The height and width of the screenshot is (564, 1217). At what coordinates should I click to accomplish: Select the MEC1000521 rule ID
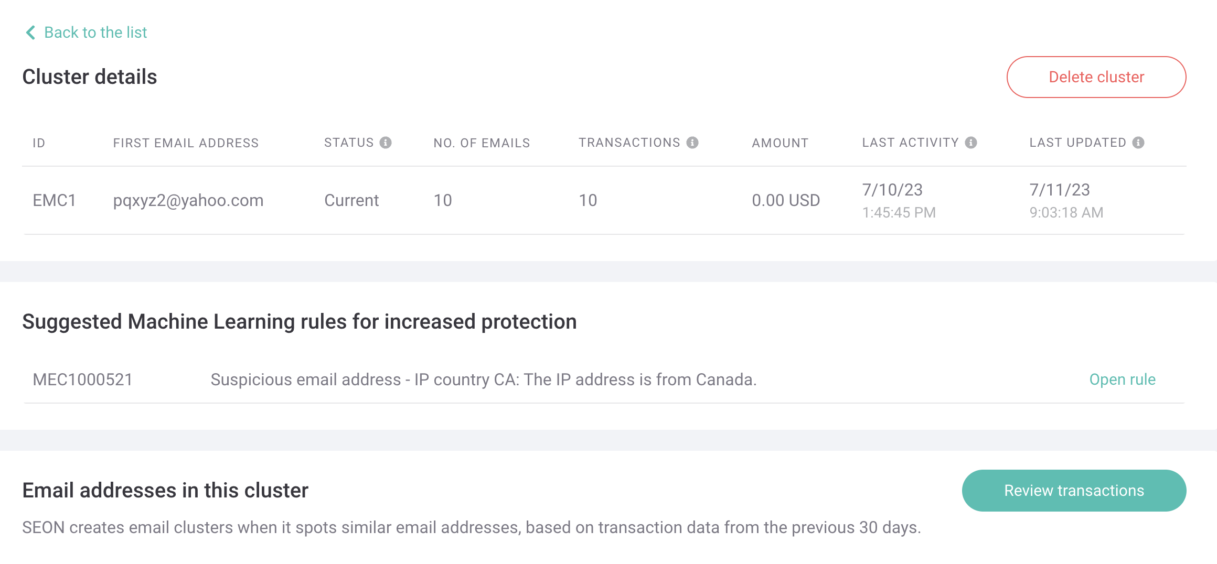coord(83,379)
